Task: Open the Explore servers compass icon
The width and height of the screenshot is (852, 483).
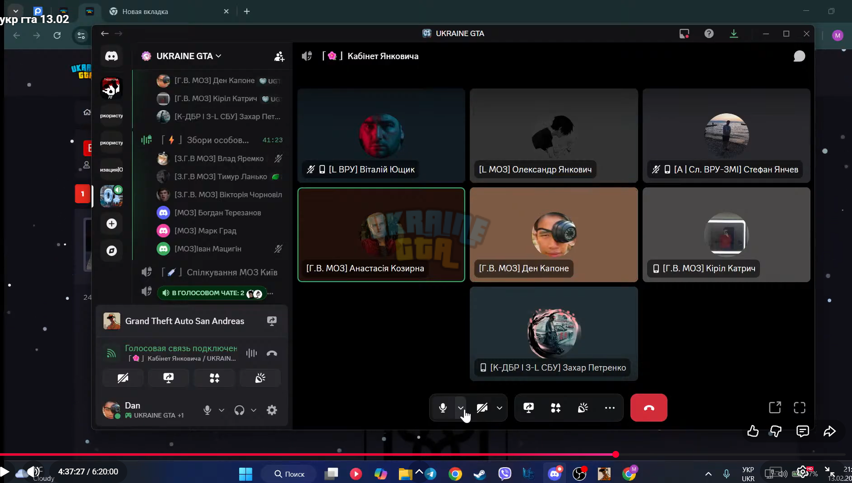Action: tap(111, 251)
